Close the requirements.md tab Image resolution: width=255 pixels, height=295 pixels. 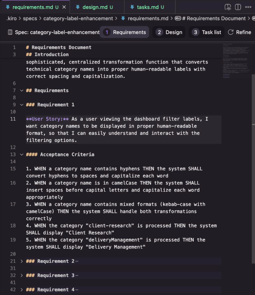(x=65, y=7)
